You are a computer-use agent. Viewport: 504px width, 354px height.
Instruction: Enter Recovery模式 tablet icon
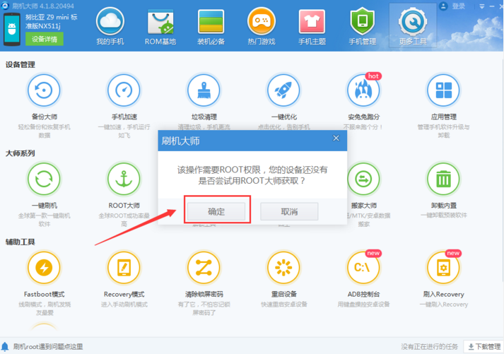click(124, 268)
